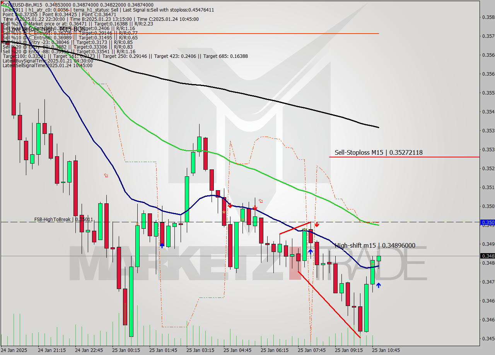
Task: Click the 0.351 price axis label
Action: click(x=488, y=187)
